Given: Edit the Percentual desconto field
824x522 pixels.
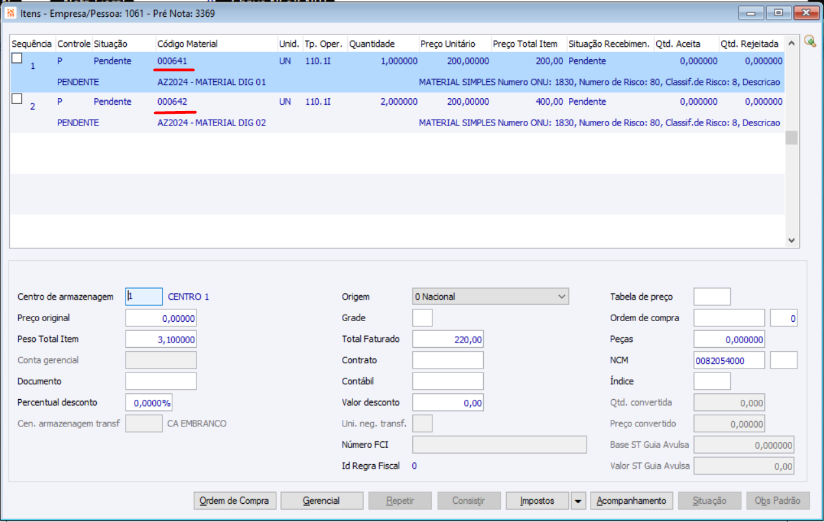Looking at the screenshot, I should pyautogui.click(x=149, y=403).
